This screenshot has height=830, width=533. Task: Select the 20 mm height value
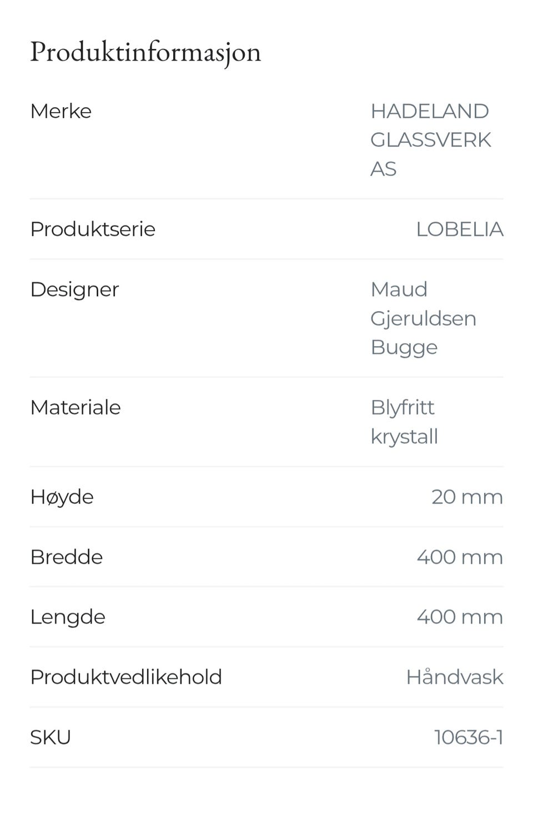(x=467, y=497)
